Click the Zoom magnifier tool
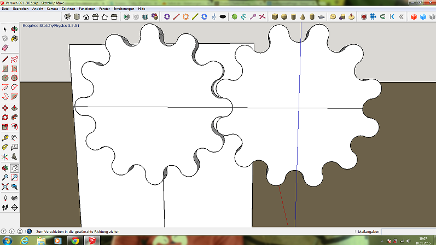 point(5,177)
